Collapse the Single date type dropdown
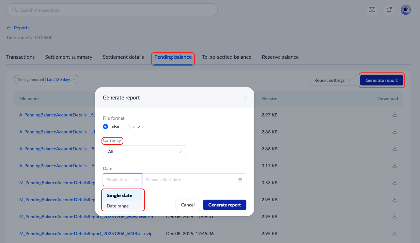The width and height of the screenshot is (420, 243). [122, 180]
